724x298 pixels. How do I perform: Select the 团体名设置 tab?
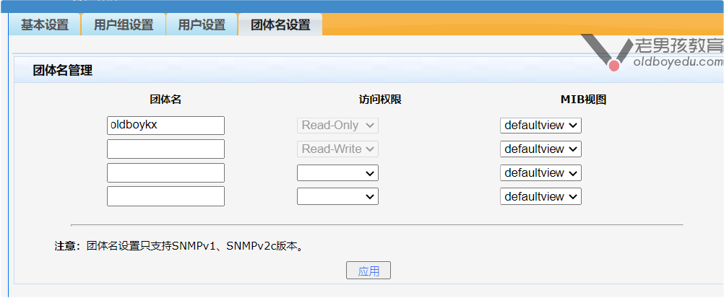(x=280, y=25)
